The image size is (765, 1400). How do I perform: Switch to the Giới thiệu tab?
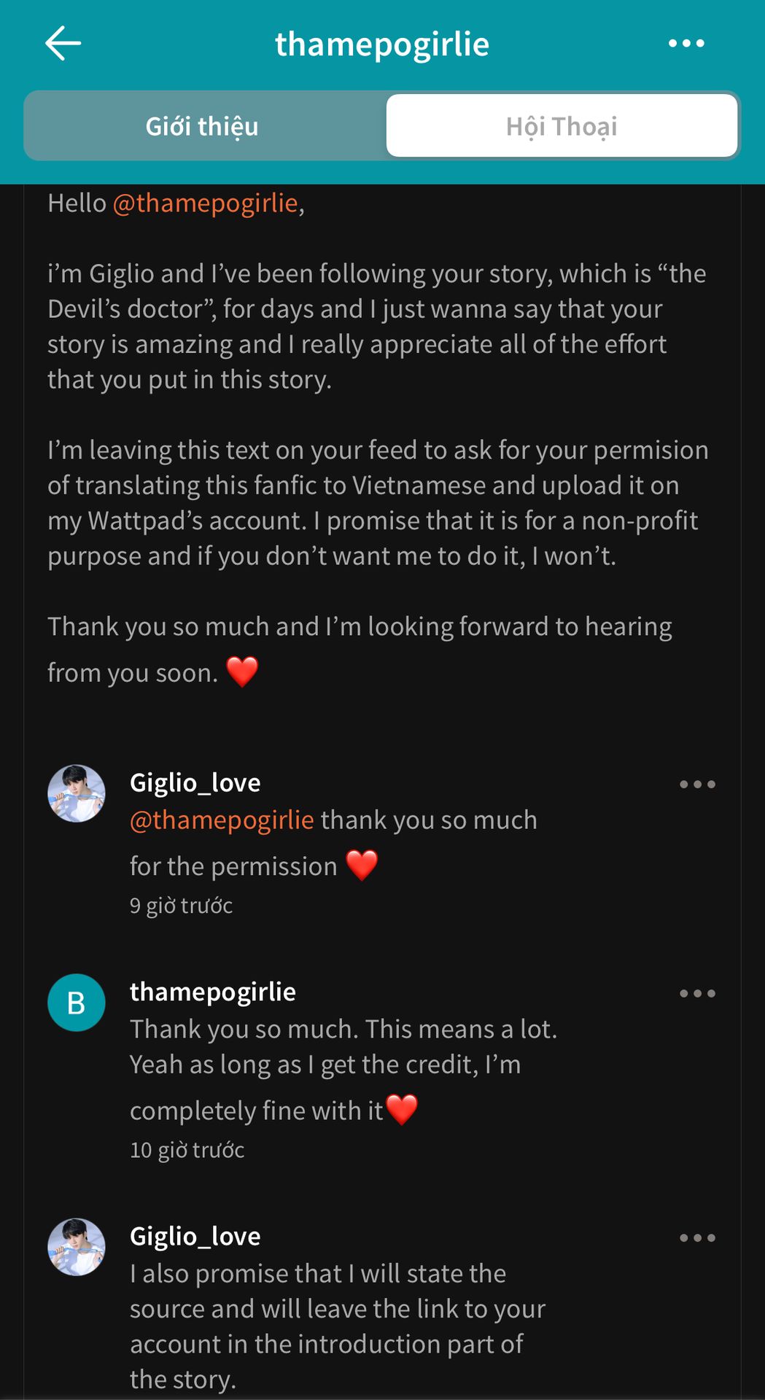[x=202, y=126]
